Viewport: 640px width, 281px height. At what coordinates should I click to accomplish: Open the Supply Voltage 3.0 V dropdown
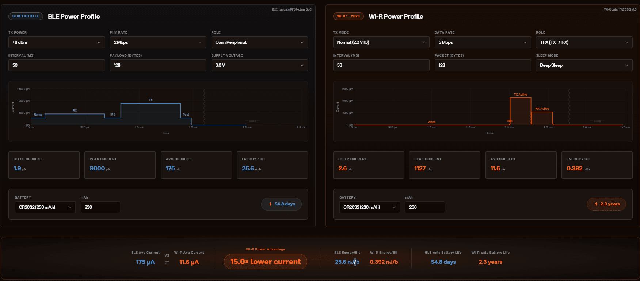259,65
